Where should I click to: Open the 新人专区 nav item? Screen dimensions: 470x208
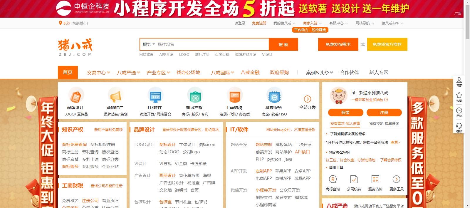[x=379, y=73]
